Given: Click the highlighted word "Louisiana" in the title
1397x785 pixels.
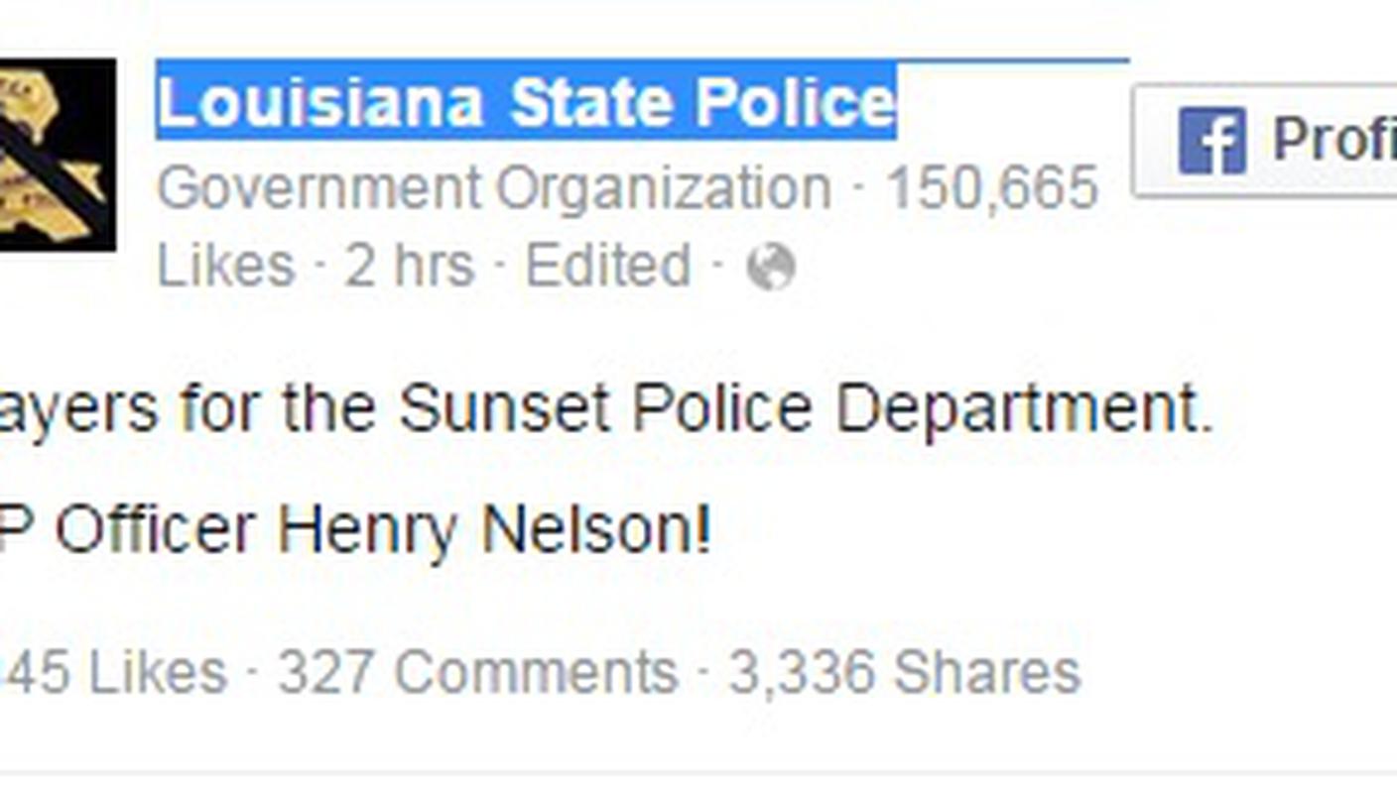Looking at the screenshot, I should click(321, 103).
